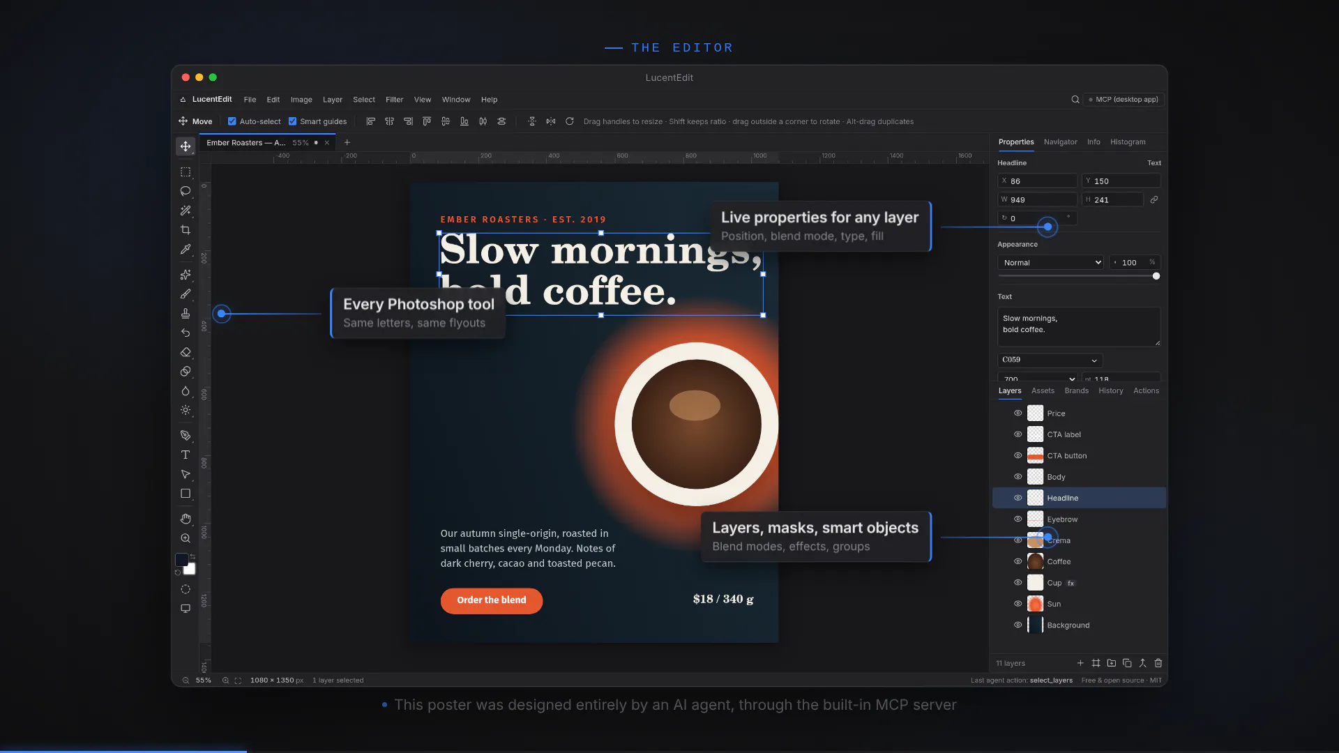The width and height of the screenshot is (1339, 753).
Task: Click the align bottom edges icon
Action: (464, 121)
